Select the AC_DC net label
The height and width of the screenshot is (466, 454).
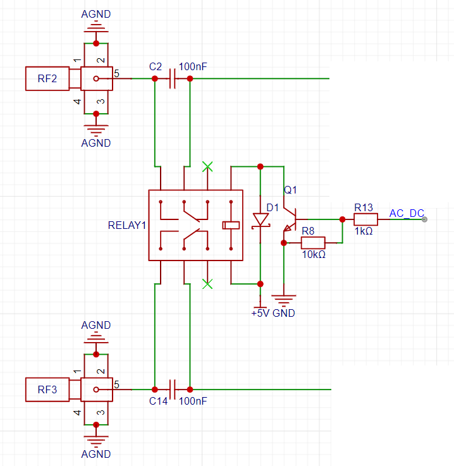[407, 213]
